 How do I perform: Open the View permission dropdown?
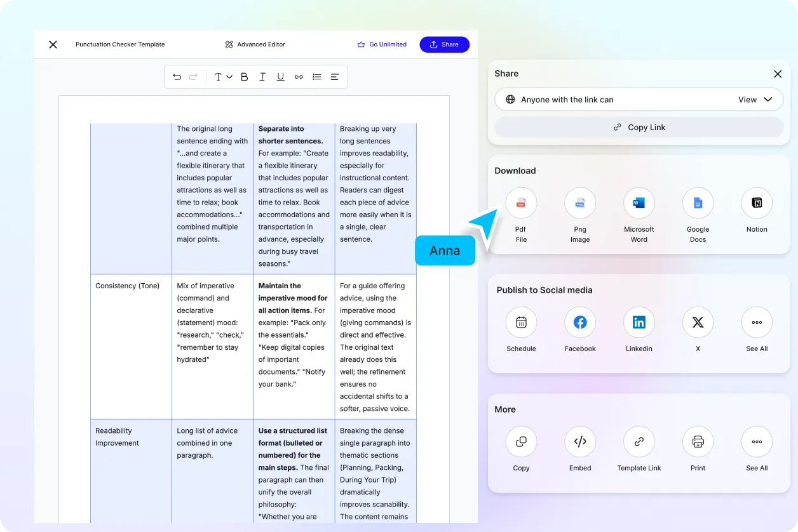(755, 100)
